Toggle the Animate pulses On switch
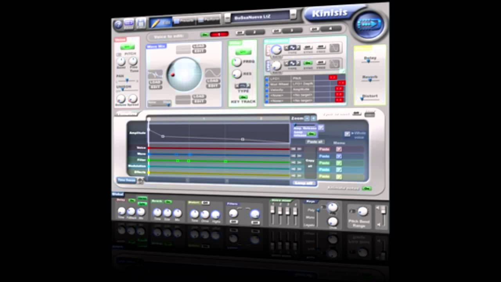The height and width of the screenshot is (282, 501). pyautogui.click(x=367, y=188)
